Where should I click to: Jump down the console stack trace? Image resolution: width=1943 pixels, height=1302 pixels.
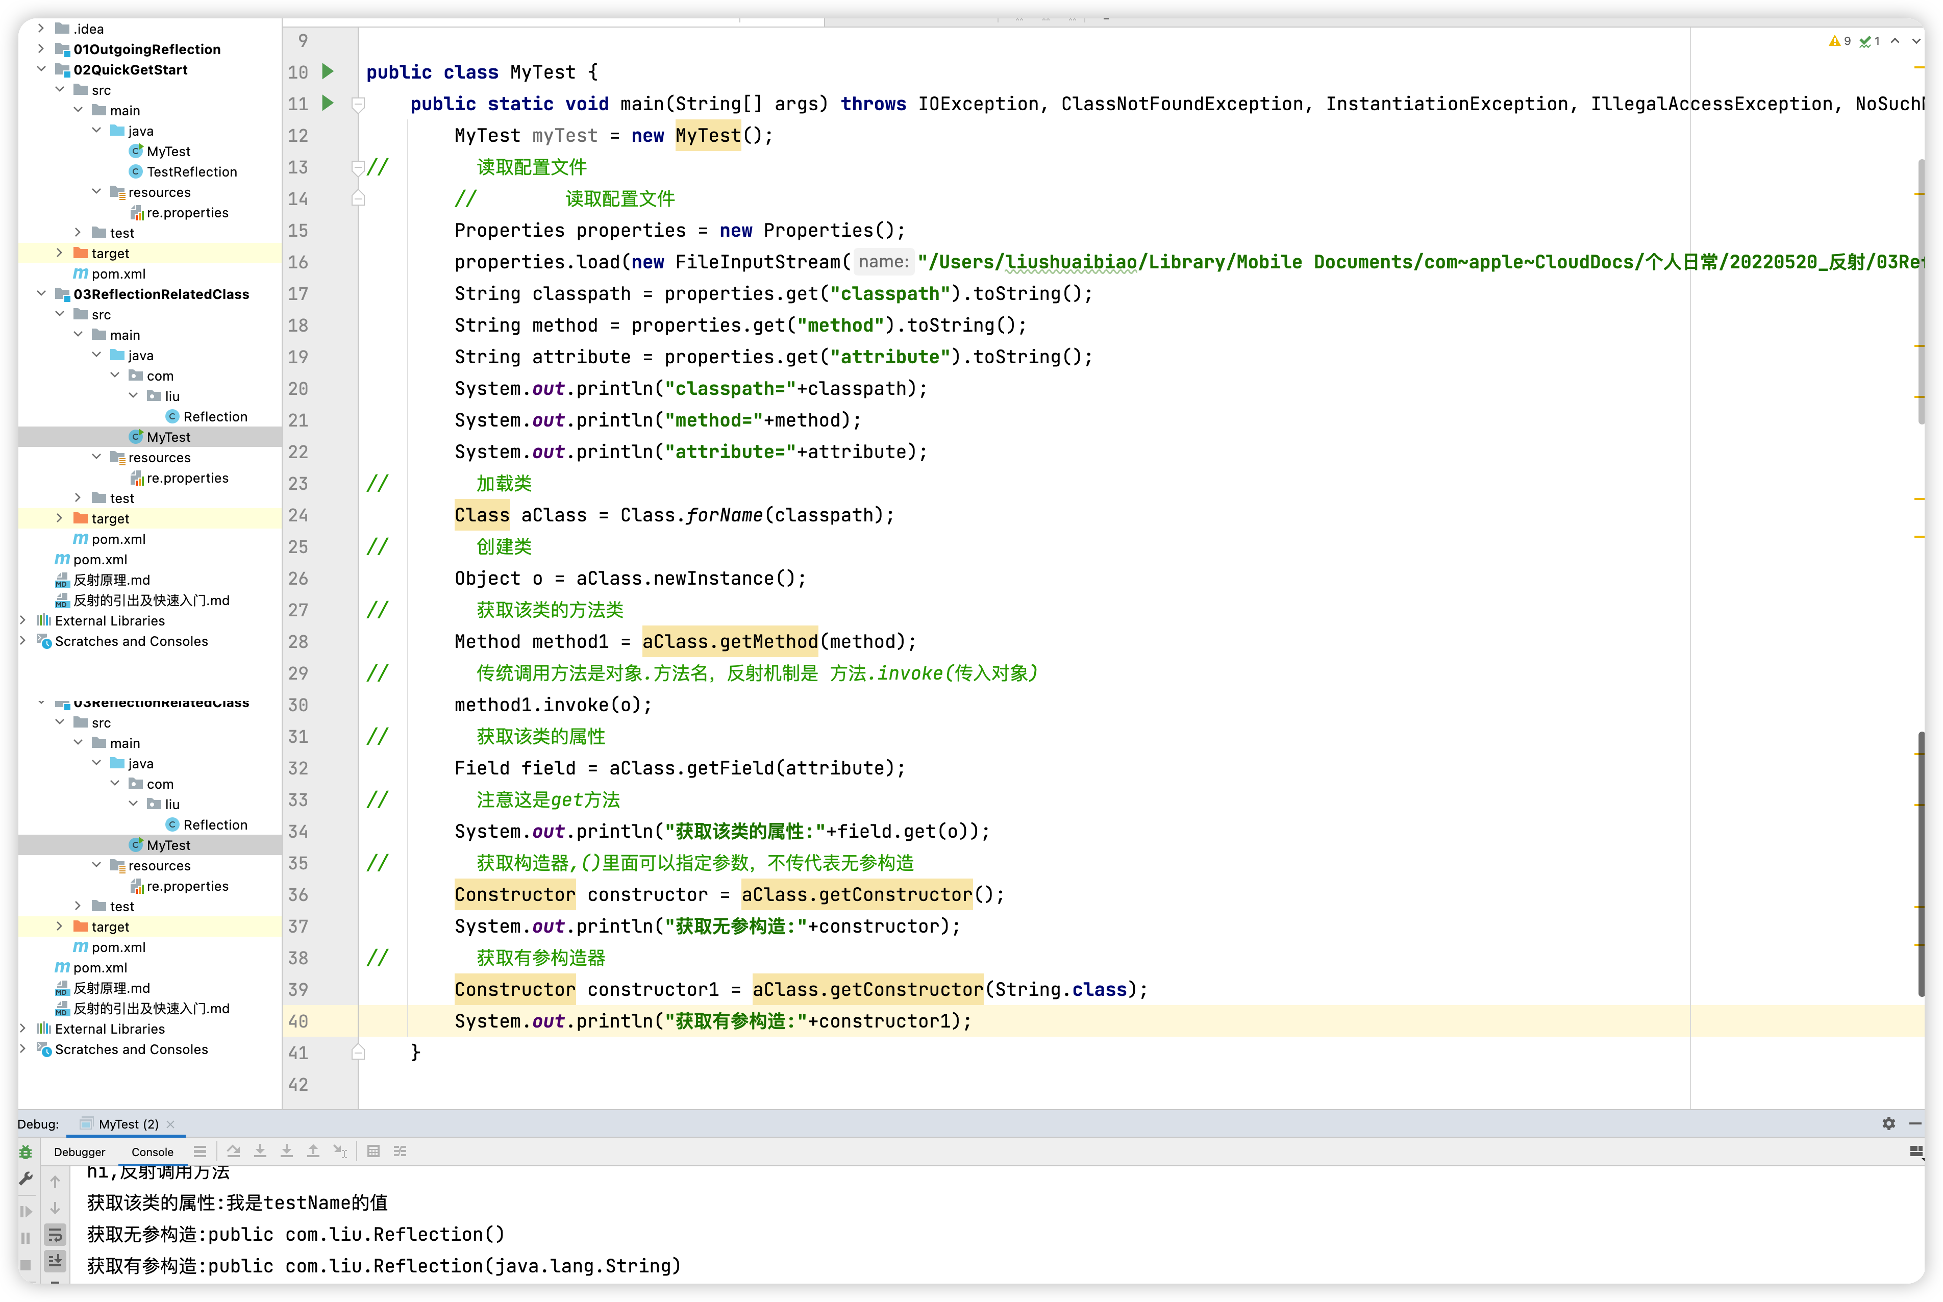(x=55, y=1208)
